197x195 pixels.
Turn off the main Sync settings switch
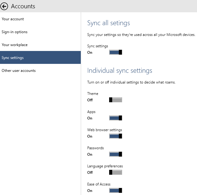point(116,52)
